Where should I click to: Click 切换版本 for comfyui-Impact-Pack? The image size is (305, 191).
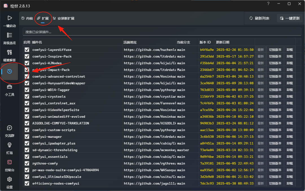pyautogui.click(x=275, y=70)
